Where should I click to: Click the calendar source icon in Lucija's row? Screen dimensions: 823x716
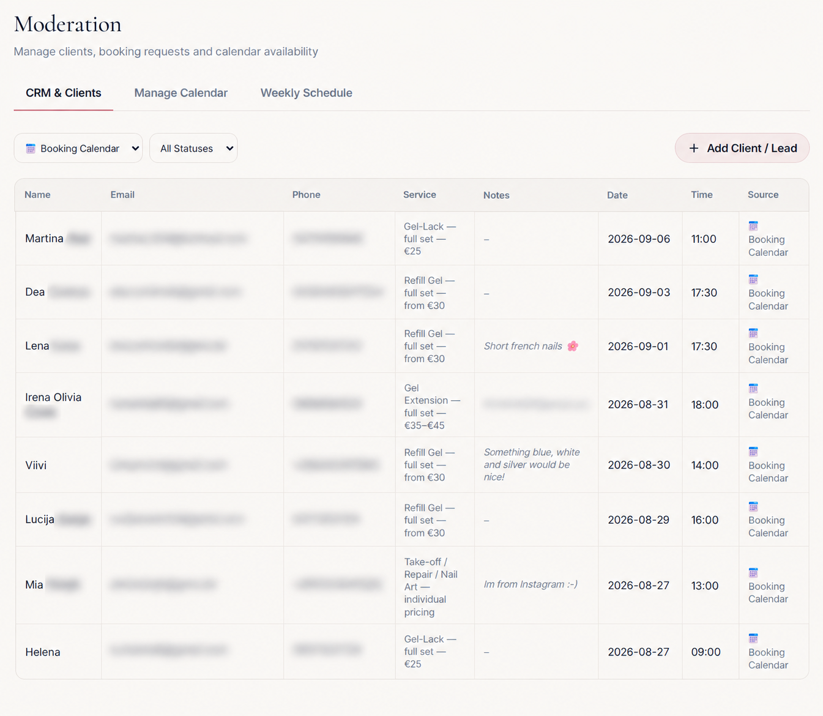(753, 507)
